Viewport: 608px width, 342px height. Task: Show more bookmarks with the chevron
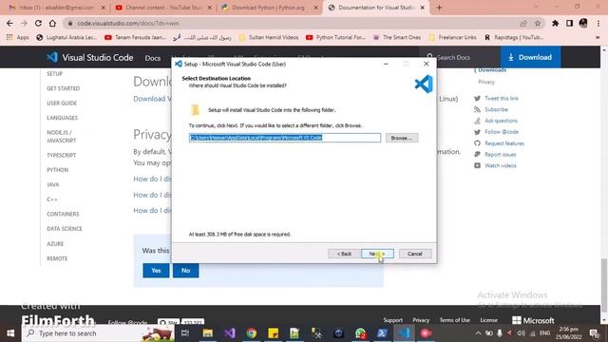(x=598, y=37)
